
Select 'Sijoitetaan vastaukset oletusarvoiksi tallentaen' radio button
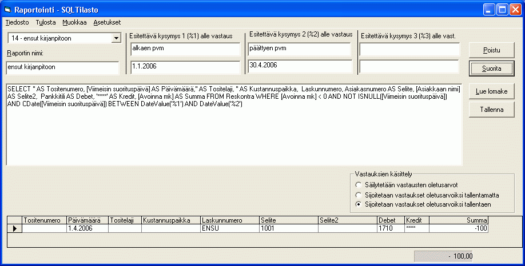click(x=359, y=204)
